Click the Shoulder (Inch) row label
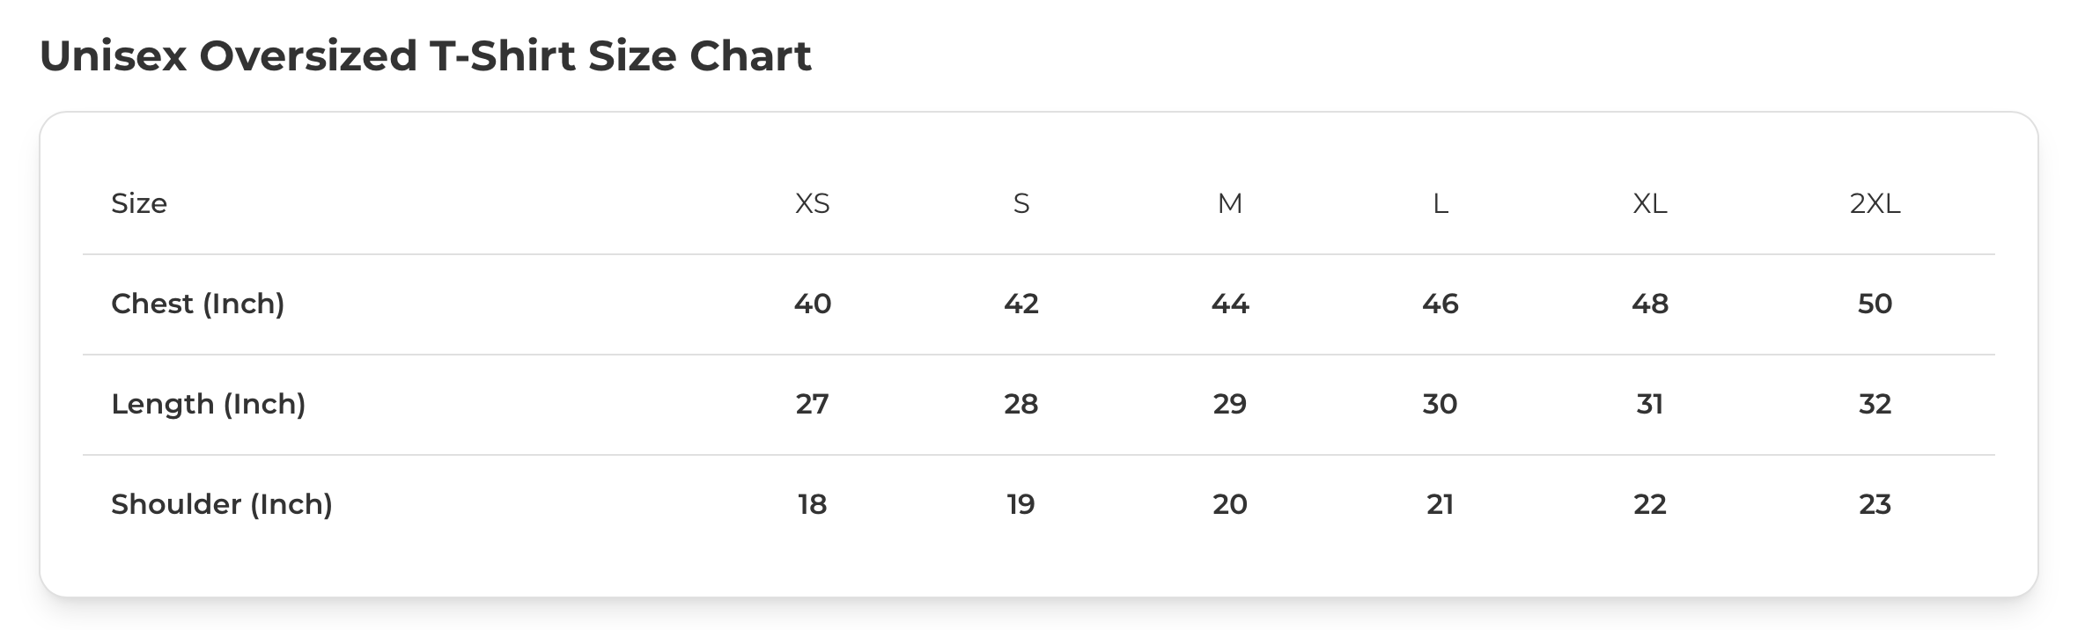Image resolution: width=2085 pixels, height=630 pixels. tap(222, 504)
